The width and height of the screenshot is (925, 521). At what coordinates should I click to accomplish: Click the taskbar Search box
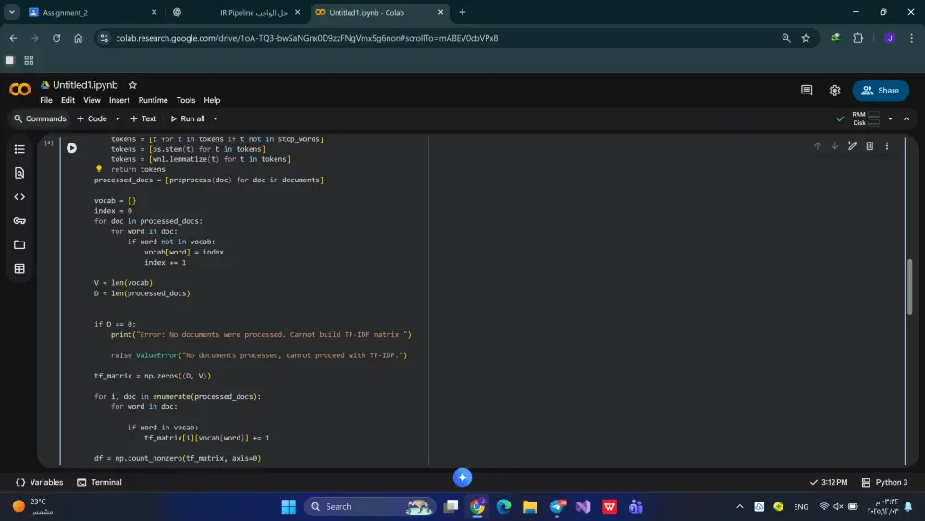coord(371,507)
